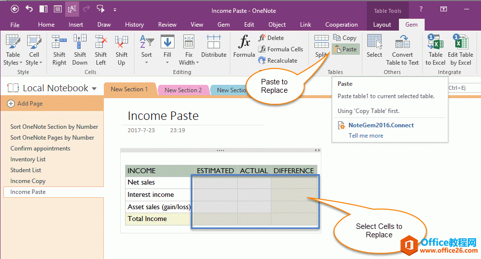The width and height of the screenshot is (481, 259).
Task: Open the File menu
Action: [x=15, y=25]
